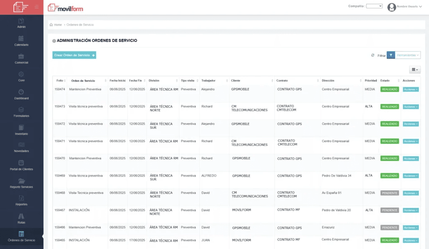Image resolution: width=429 pixels, height=249 pixels.
Task: Open the Core gear icon
Action: 21,74
